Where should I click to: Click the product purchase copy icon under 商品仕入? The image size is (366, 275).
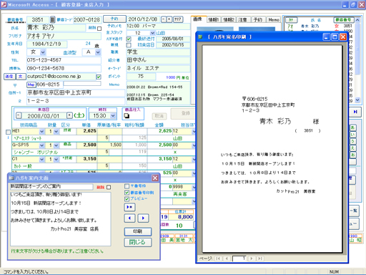127,115
